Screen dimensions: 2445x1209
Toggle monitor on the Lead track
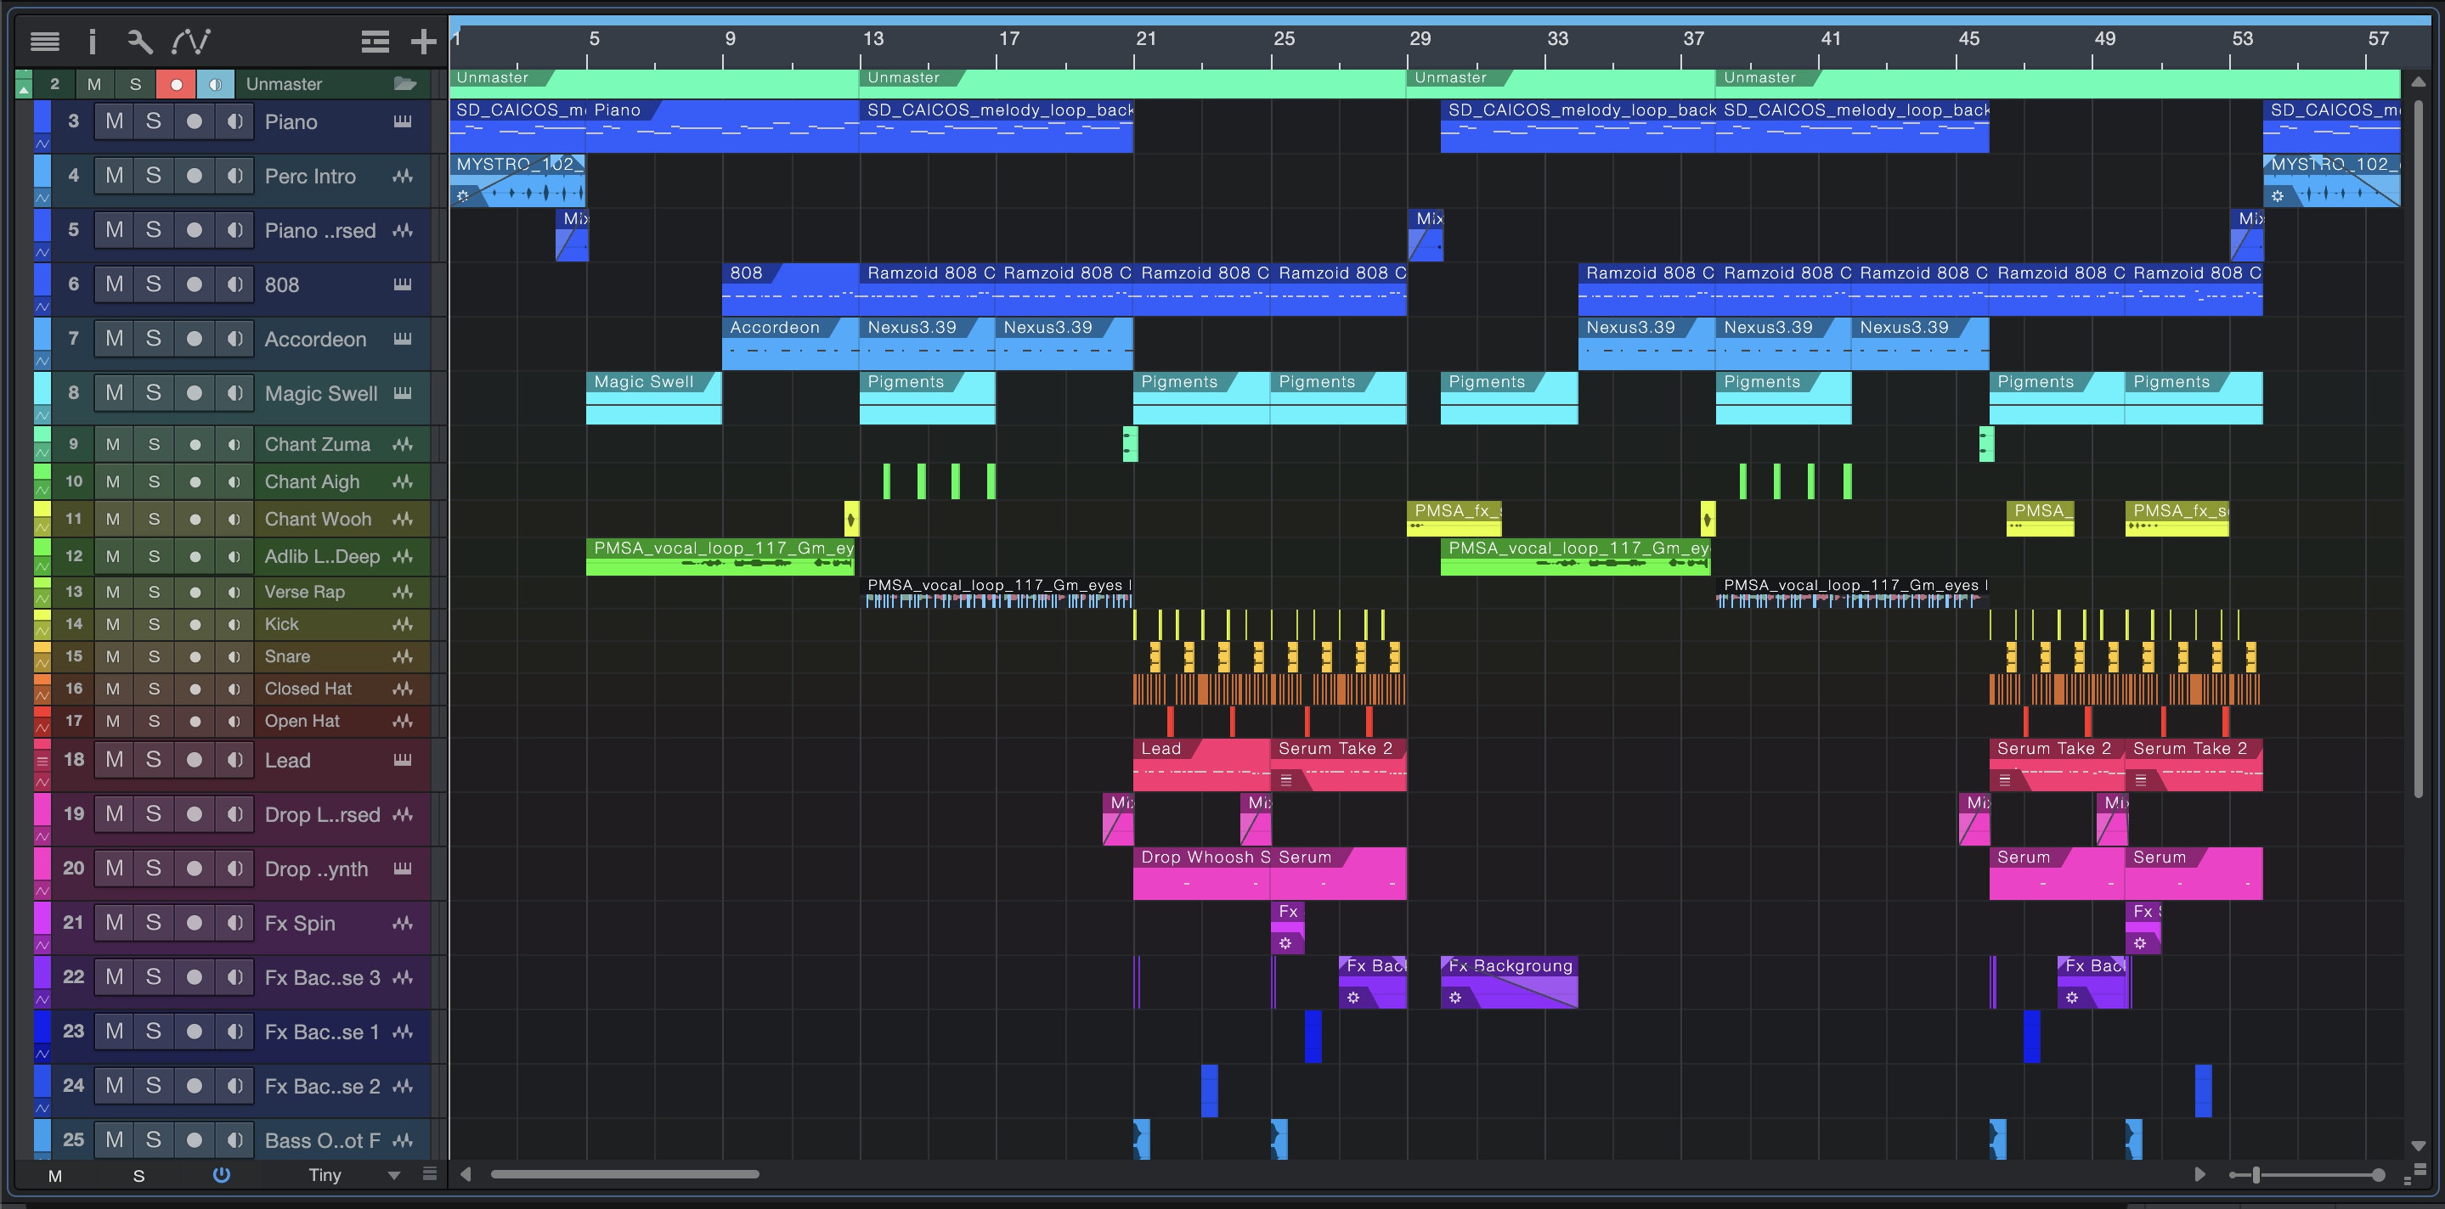234,760
